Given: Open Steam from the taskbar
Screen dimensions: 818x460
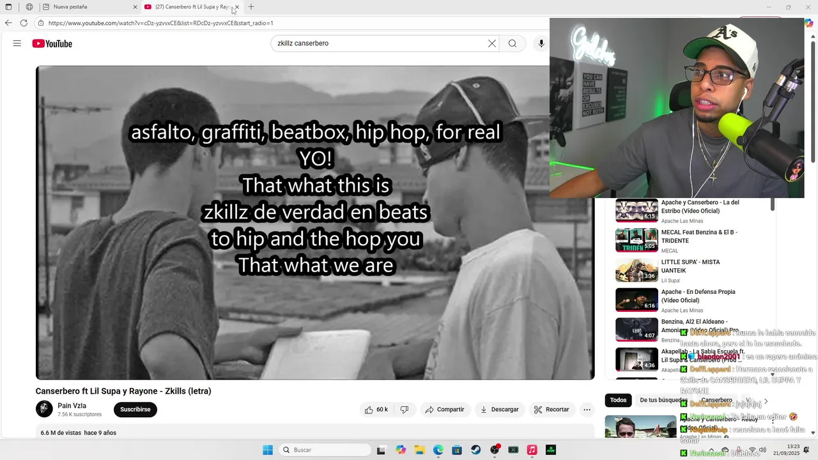Looking at the screenshot, I should pos(475,450).
